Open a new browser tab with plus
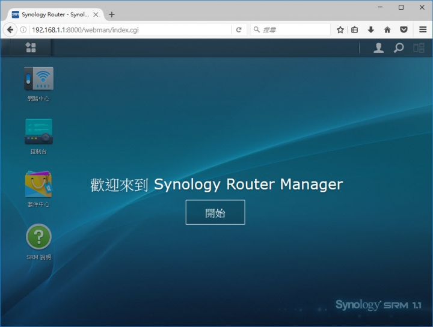433x327 pixels. coord(112,14)
